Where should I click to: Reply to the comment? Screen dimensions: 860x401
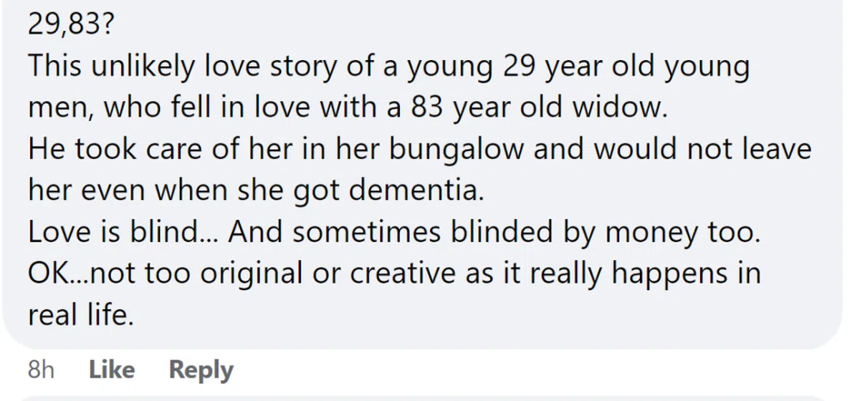201,369
